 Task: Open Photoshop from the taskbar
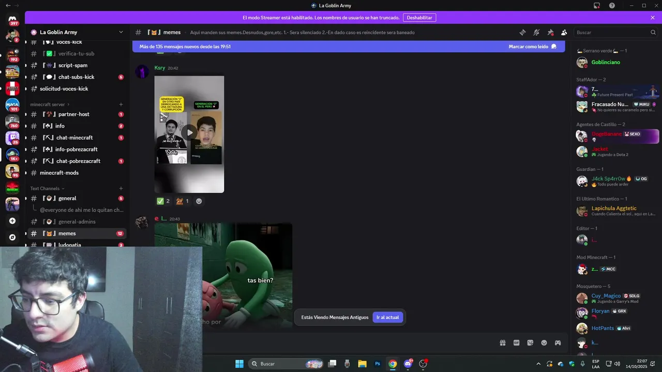coord(378,364)
